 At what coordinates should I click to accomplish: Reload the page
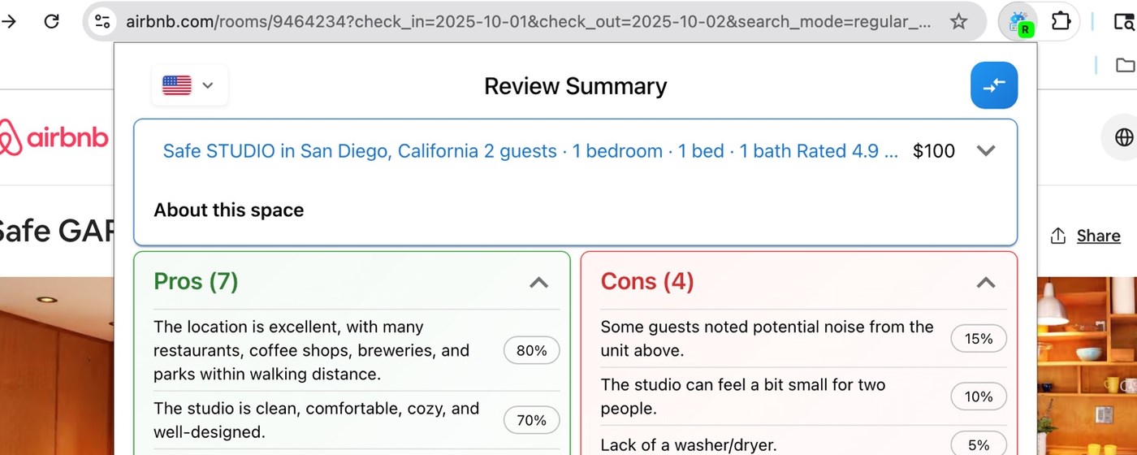51,21
